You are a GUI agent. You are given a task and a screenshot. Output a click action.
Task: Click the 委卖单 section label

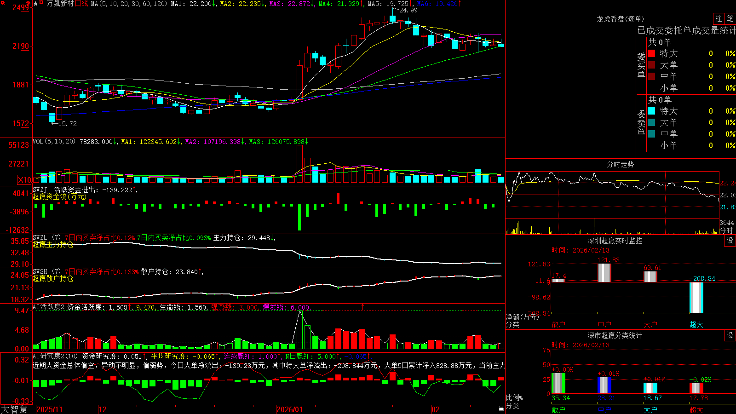click(x=641, y=123)
